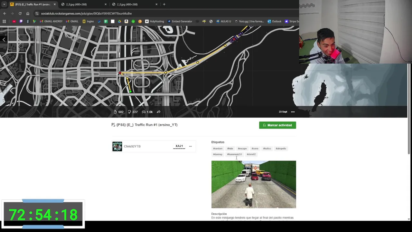The height and width of the screenshot is (232, 412).
Task: Close the Traffic Run #1 tab
Action: point(54,4)
